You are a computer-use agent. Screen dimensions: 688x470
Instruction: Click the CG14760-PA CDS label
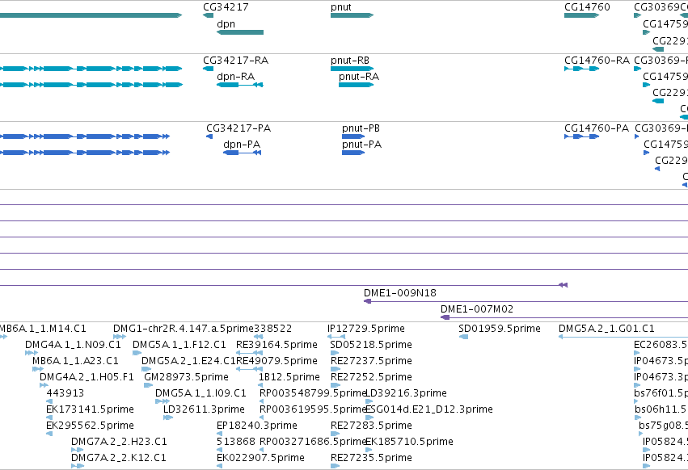(x=597, y=128)
